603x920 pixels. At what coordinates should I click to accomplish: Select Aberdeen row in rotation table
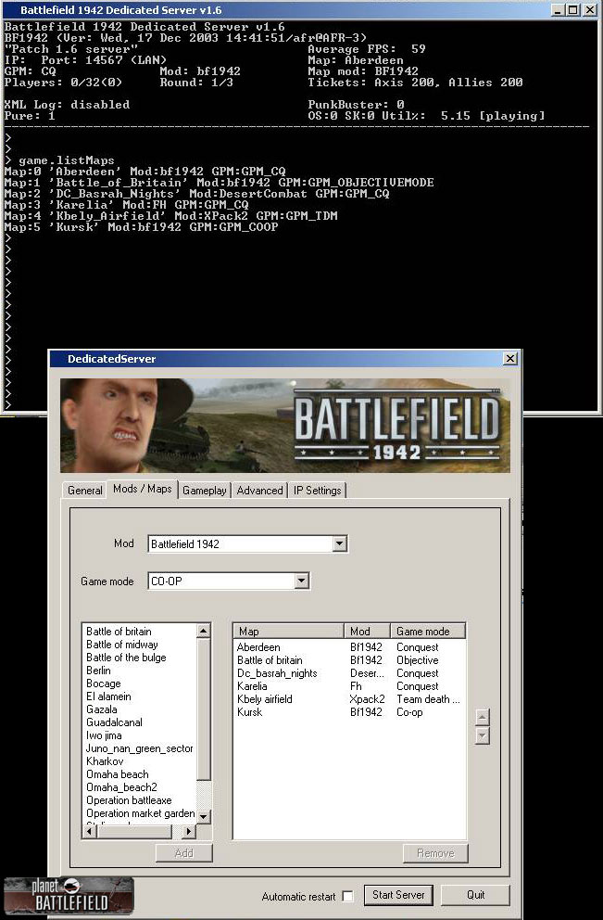coord(349,647)
